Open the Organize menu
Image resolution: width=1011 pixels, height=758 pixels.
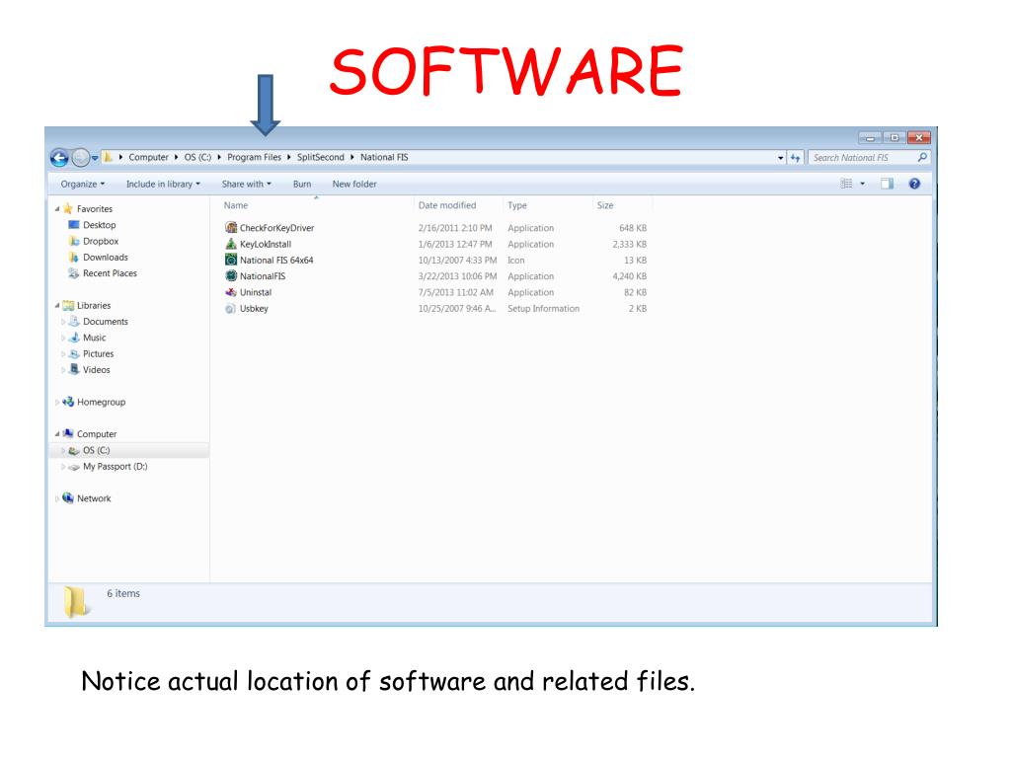[83, 185]
